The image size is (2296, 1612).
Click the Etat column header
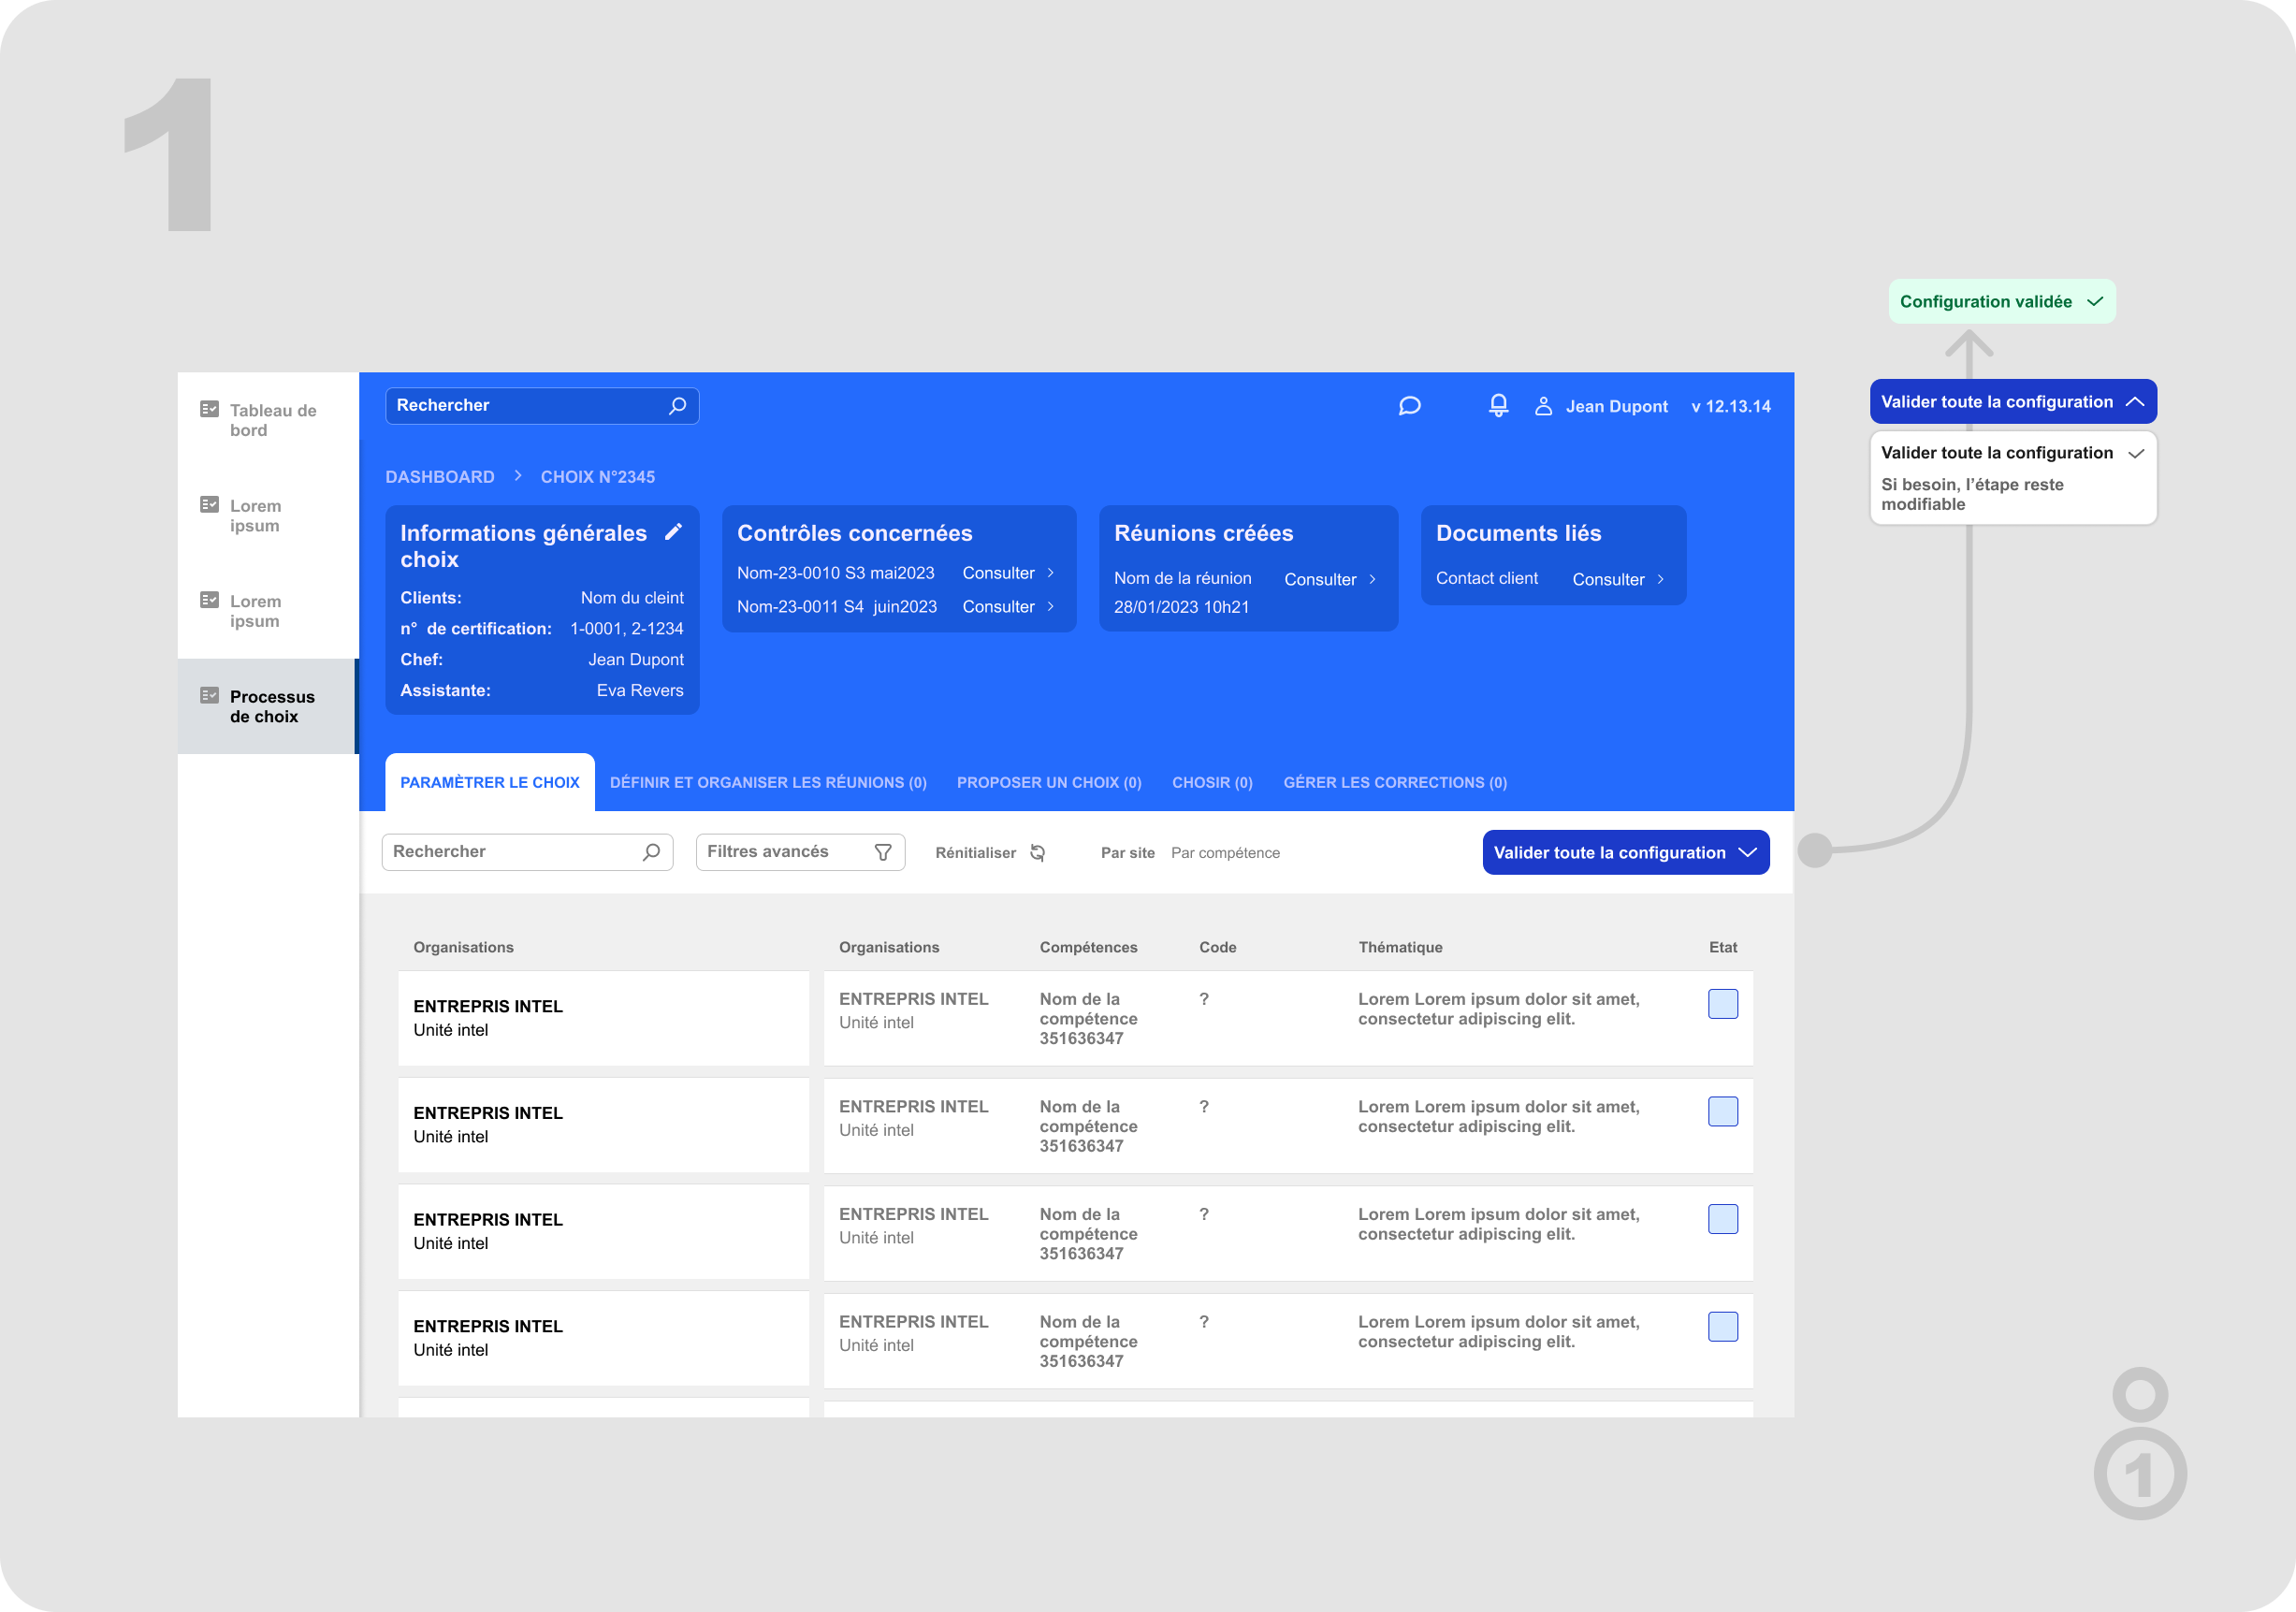[x=1722, y=947]
